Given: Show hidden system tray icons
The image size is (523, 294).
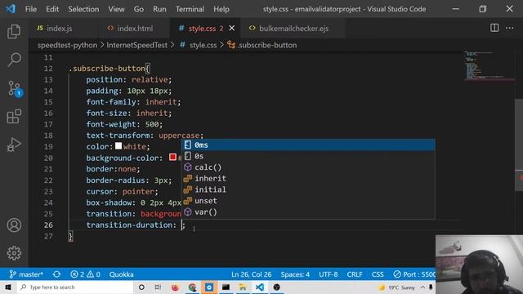Looking at the screenshot, I should pos(422,287).
